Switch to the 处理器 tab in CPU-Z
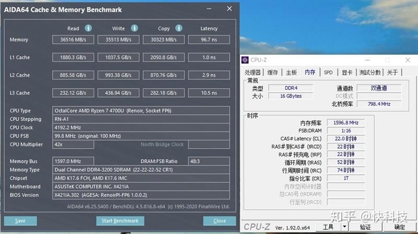The width and height of the screenshot is (418, 234). [252, 72]
